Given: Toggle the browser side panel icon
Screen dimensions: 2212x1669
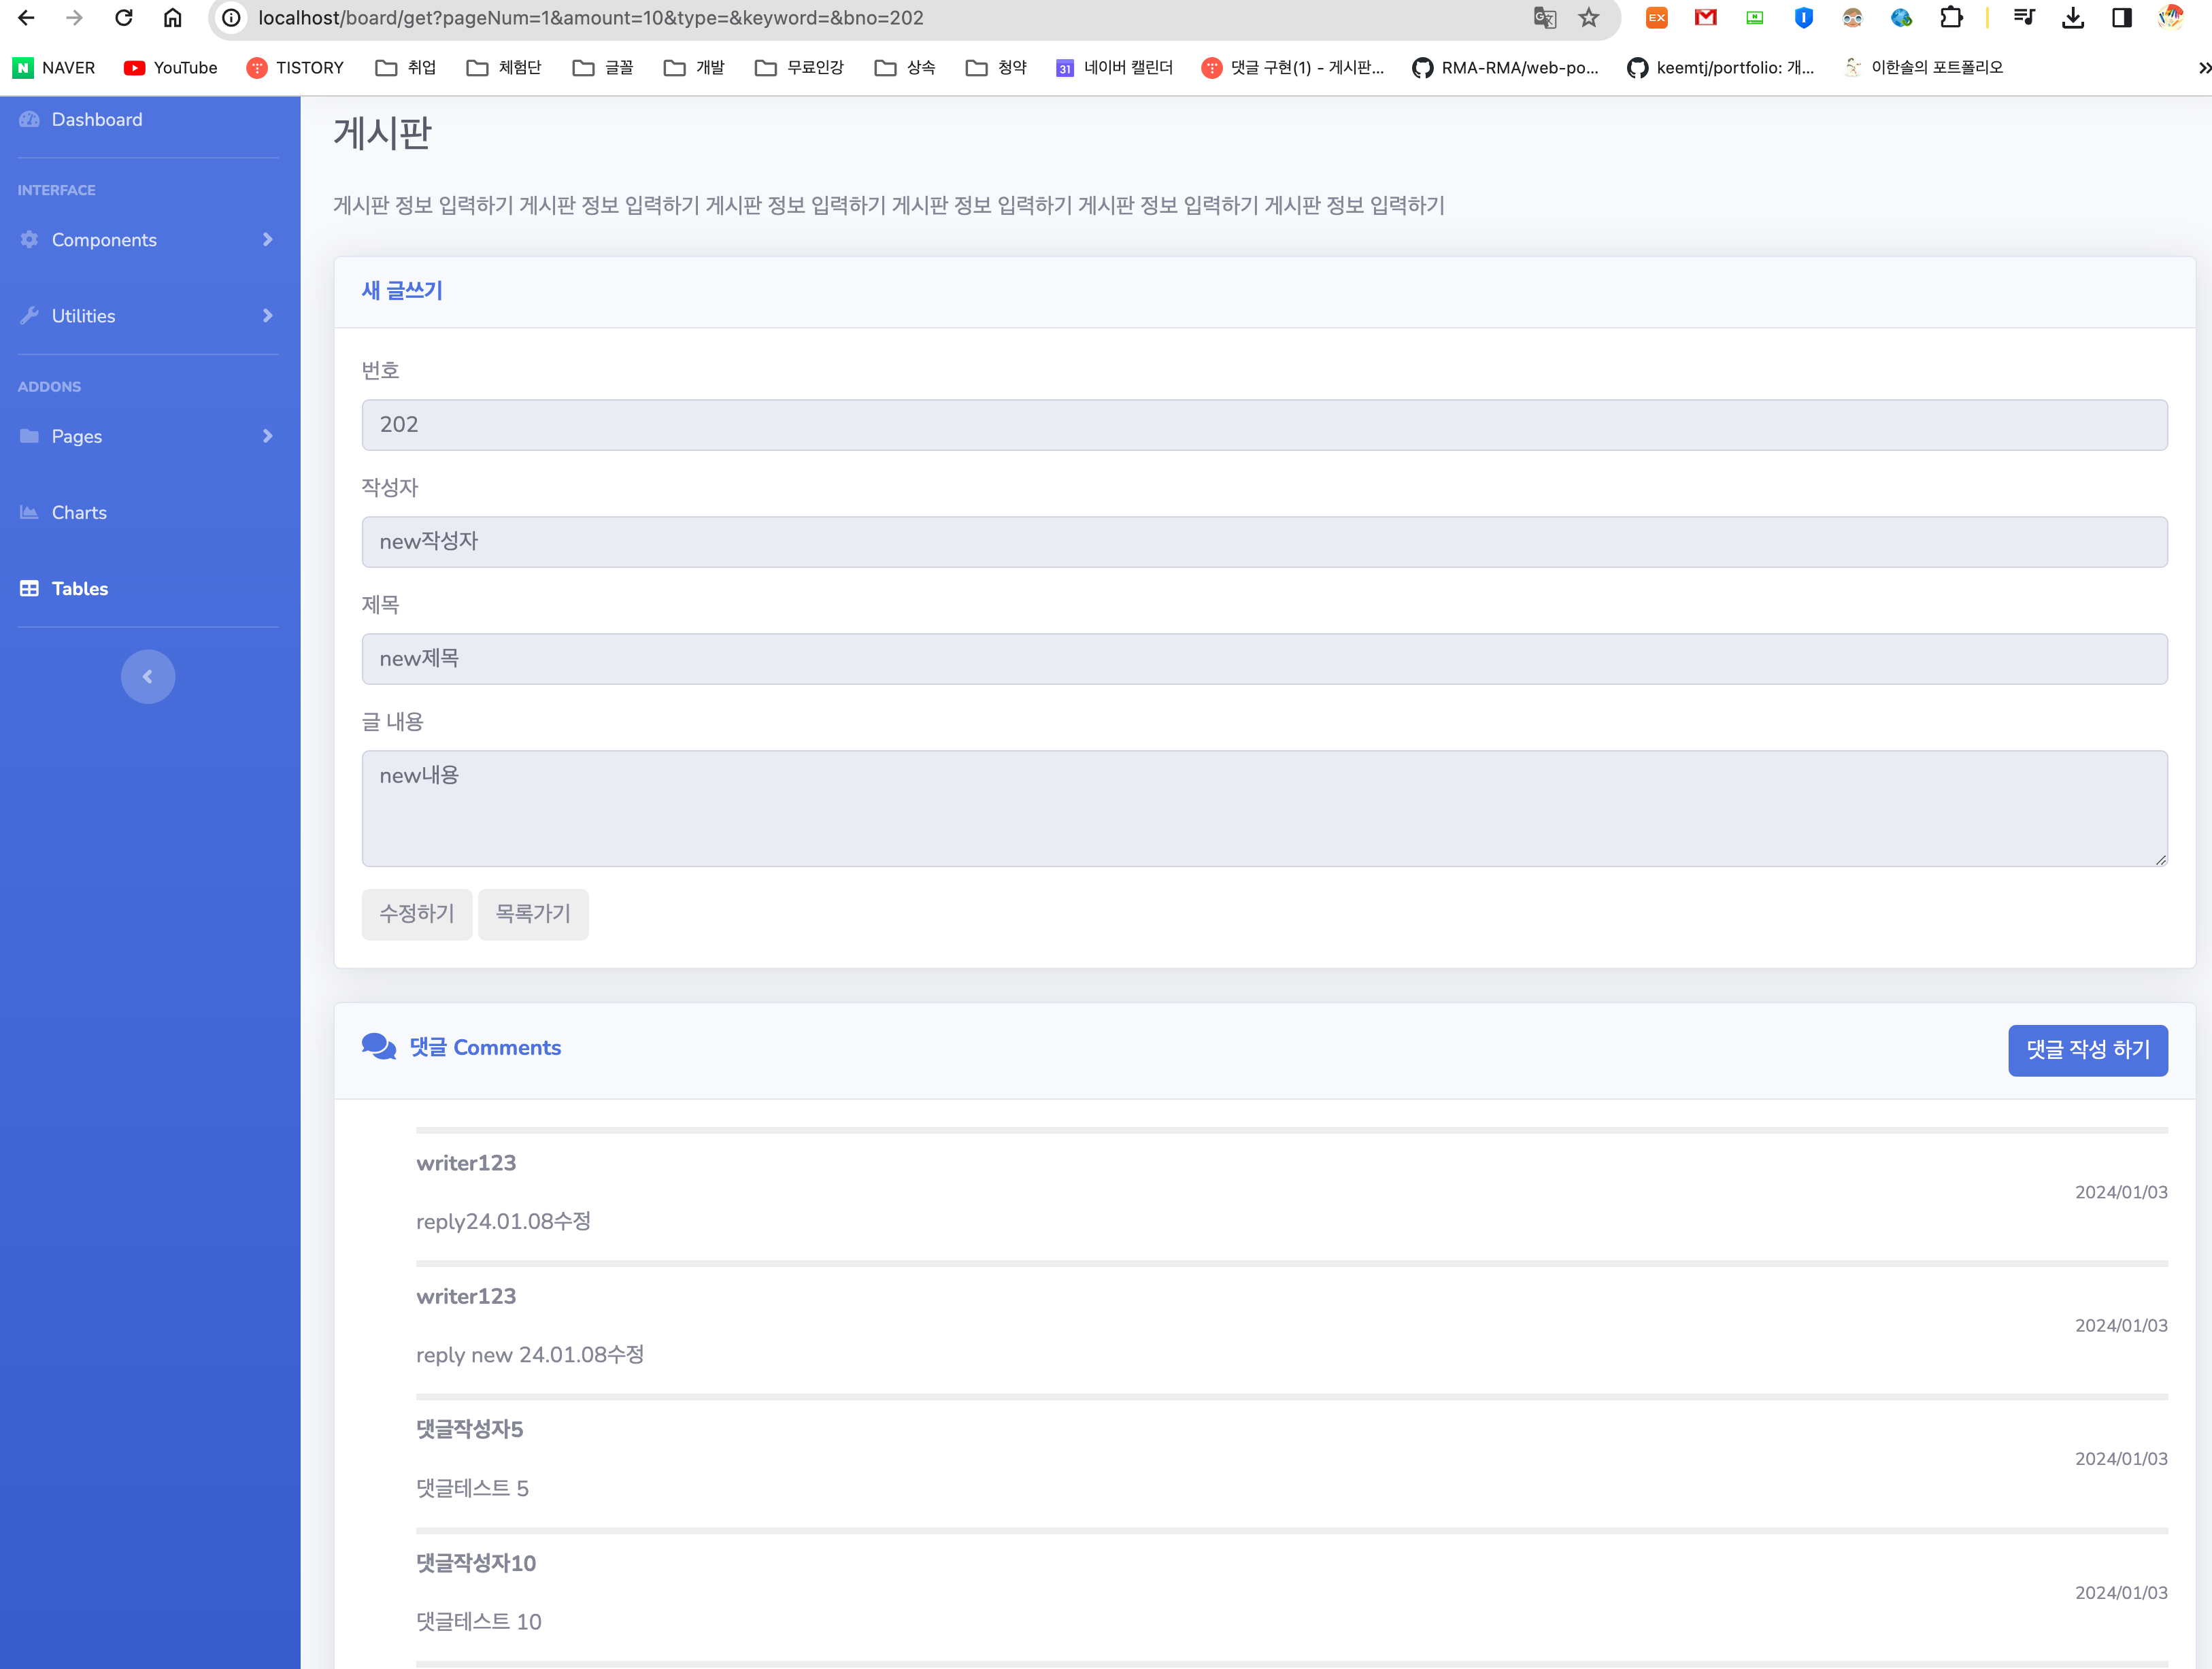Looking at the screenshot, I should 2121,18.
